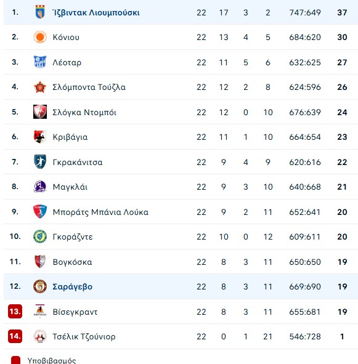Click the Κριβάγια team logo
The image size is (358, 364).
pyautogui.click(x=40, y=137)
